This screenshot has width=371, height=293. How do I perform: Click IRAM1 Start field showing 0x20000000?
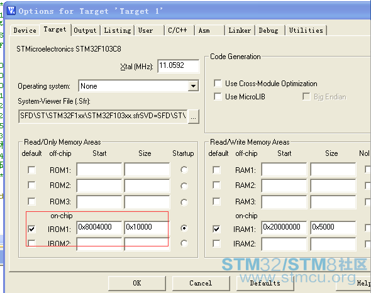coord(284,228)
